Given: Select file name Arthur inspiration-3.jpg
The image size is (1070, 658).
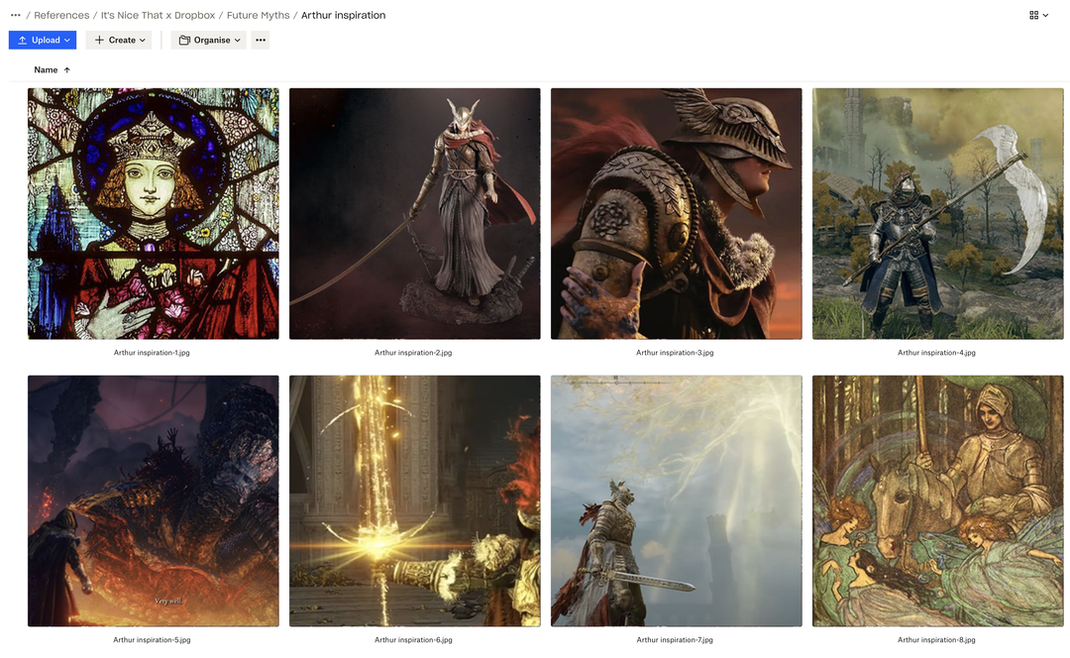Looking at the screenshot, I should pos(675,353).
